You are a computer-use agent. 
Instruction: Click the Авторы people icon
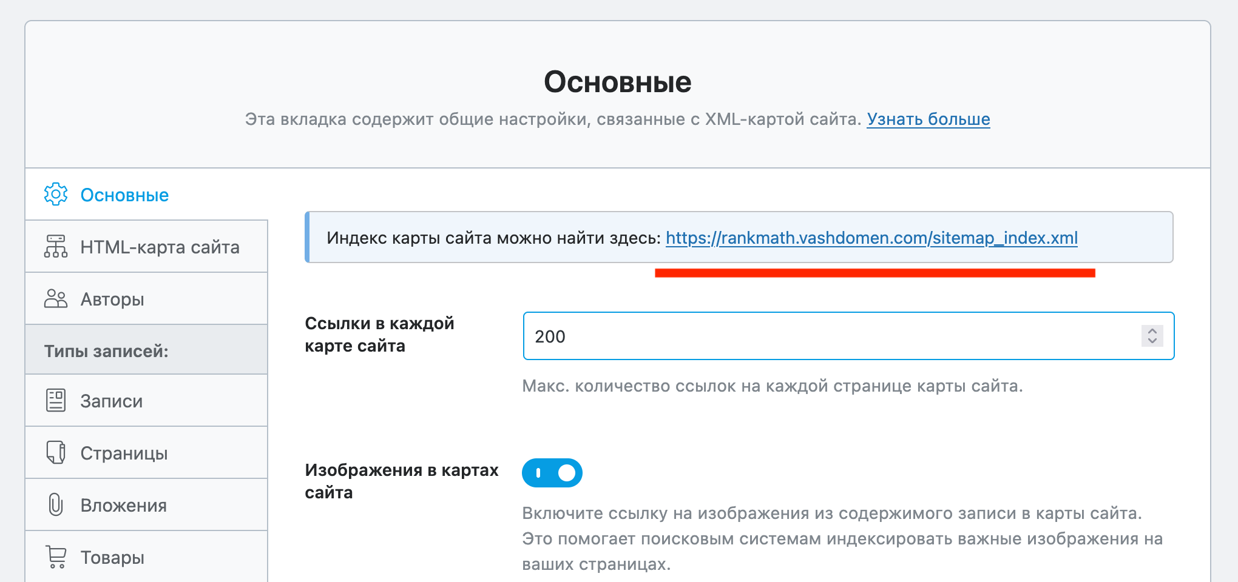[56, 298]
